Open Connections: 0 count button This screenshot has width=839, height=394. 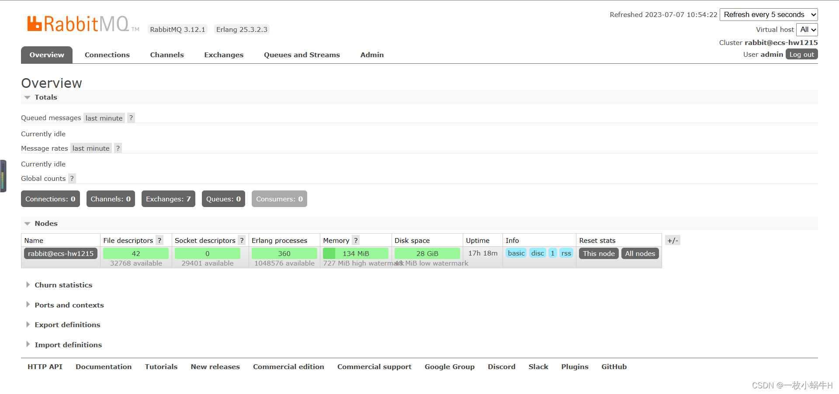point(50,199)
